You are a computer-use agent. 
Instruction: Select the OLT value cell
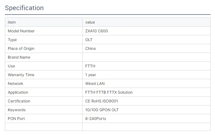point(146,40)
